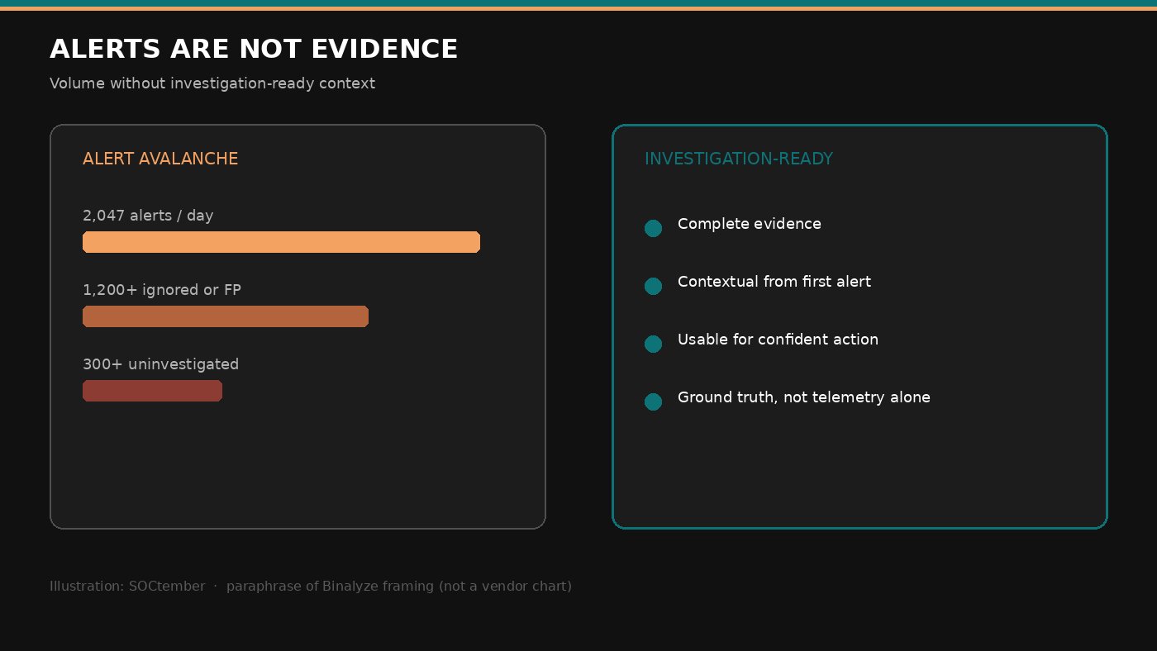Click the "ALERTS ARE NOT EVIDENCE" title

point(254,50)
